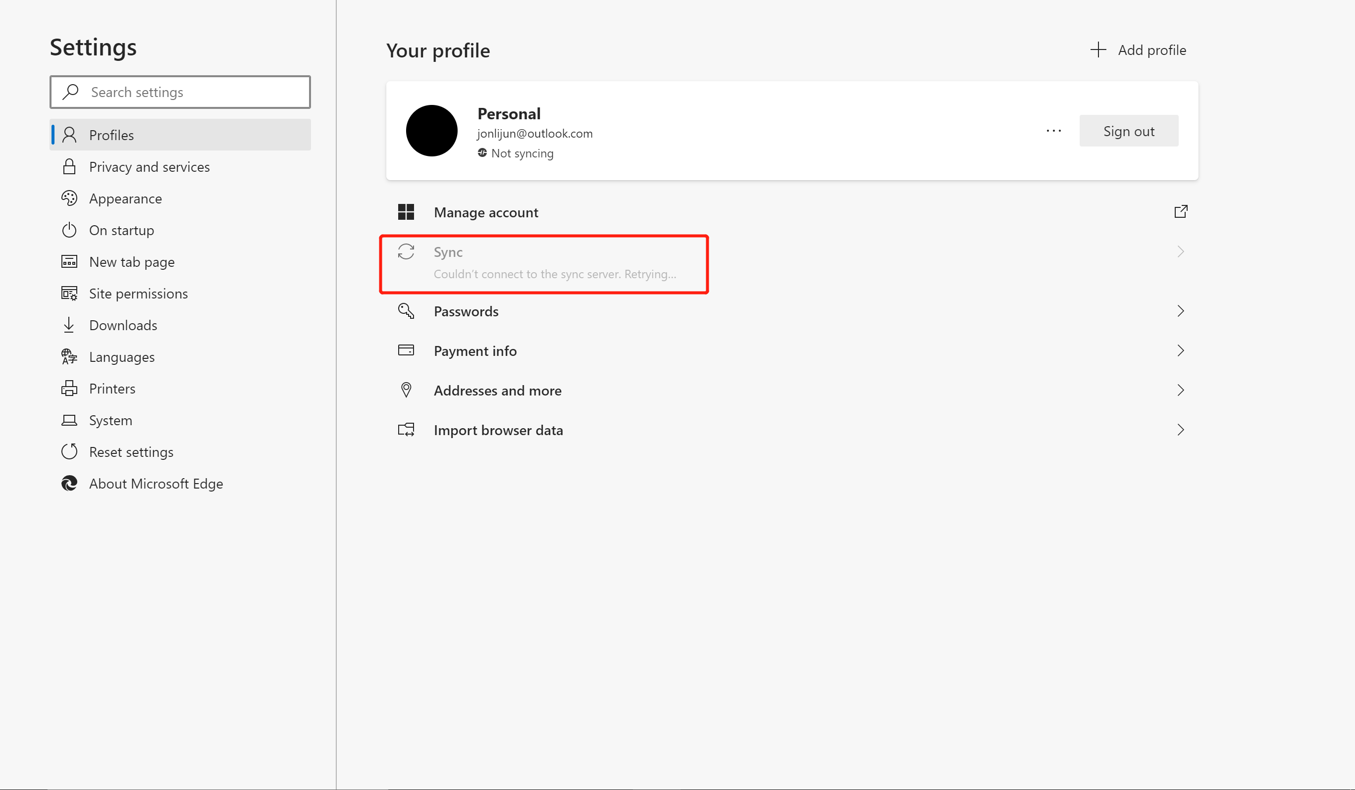Image resolution: width=1355 pixels, height=790 pixels.
Task: Switch to the Appearance settings section
Action: click(125, 199)
